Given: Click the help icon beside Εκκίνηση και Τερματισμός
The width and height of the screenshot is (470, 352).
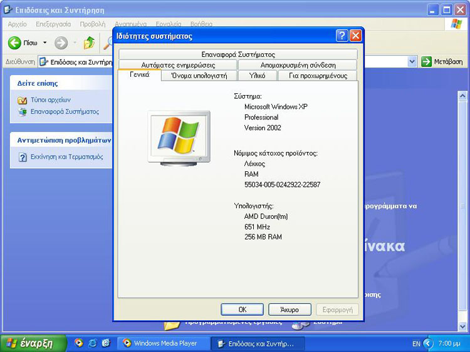Looking at the screenshot, I should [x=23, y=157].
